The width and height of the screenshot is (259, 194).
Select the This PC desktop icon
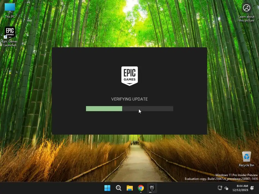(10, 10)
